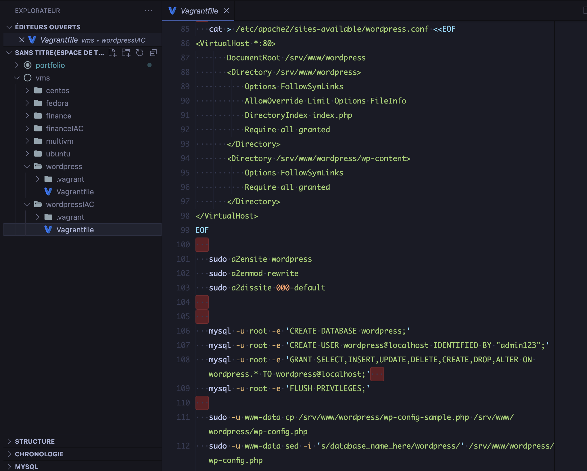587x471 pixels.
Task: Expand the financeIAC folder chevron
Action: coord(27,129)
